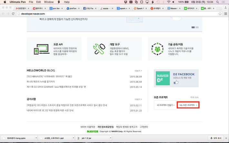Bookmark this page with the star icon
The image size is (229, 143).
[x=220, y=14]
